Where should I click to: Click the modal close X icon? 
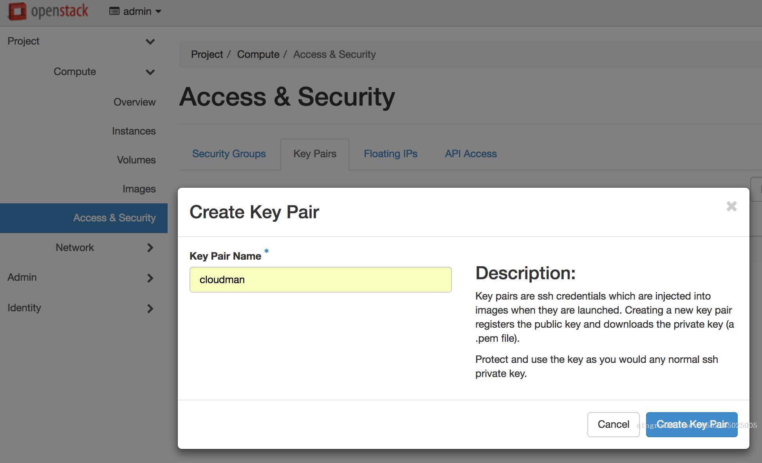click(x=731, y=206)
